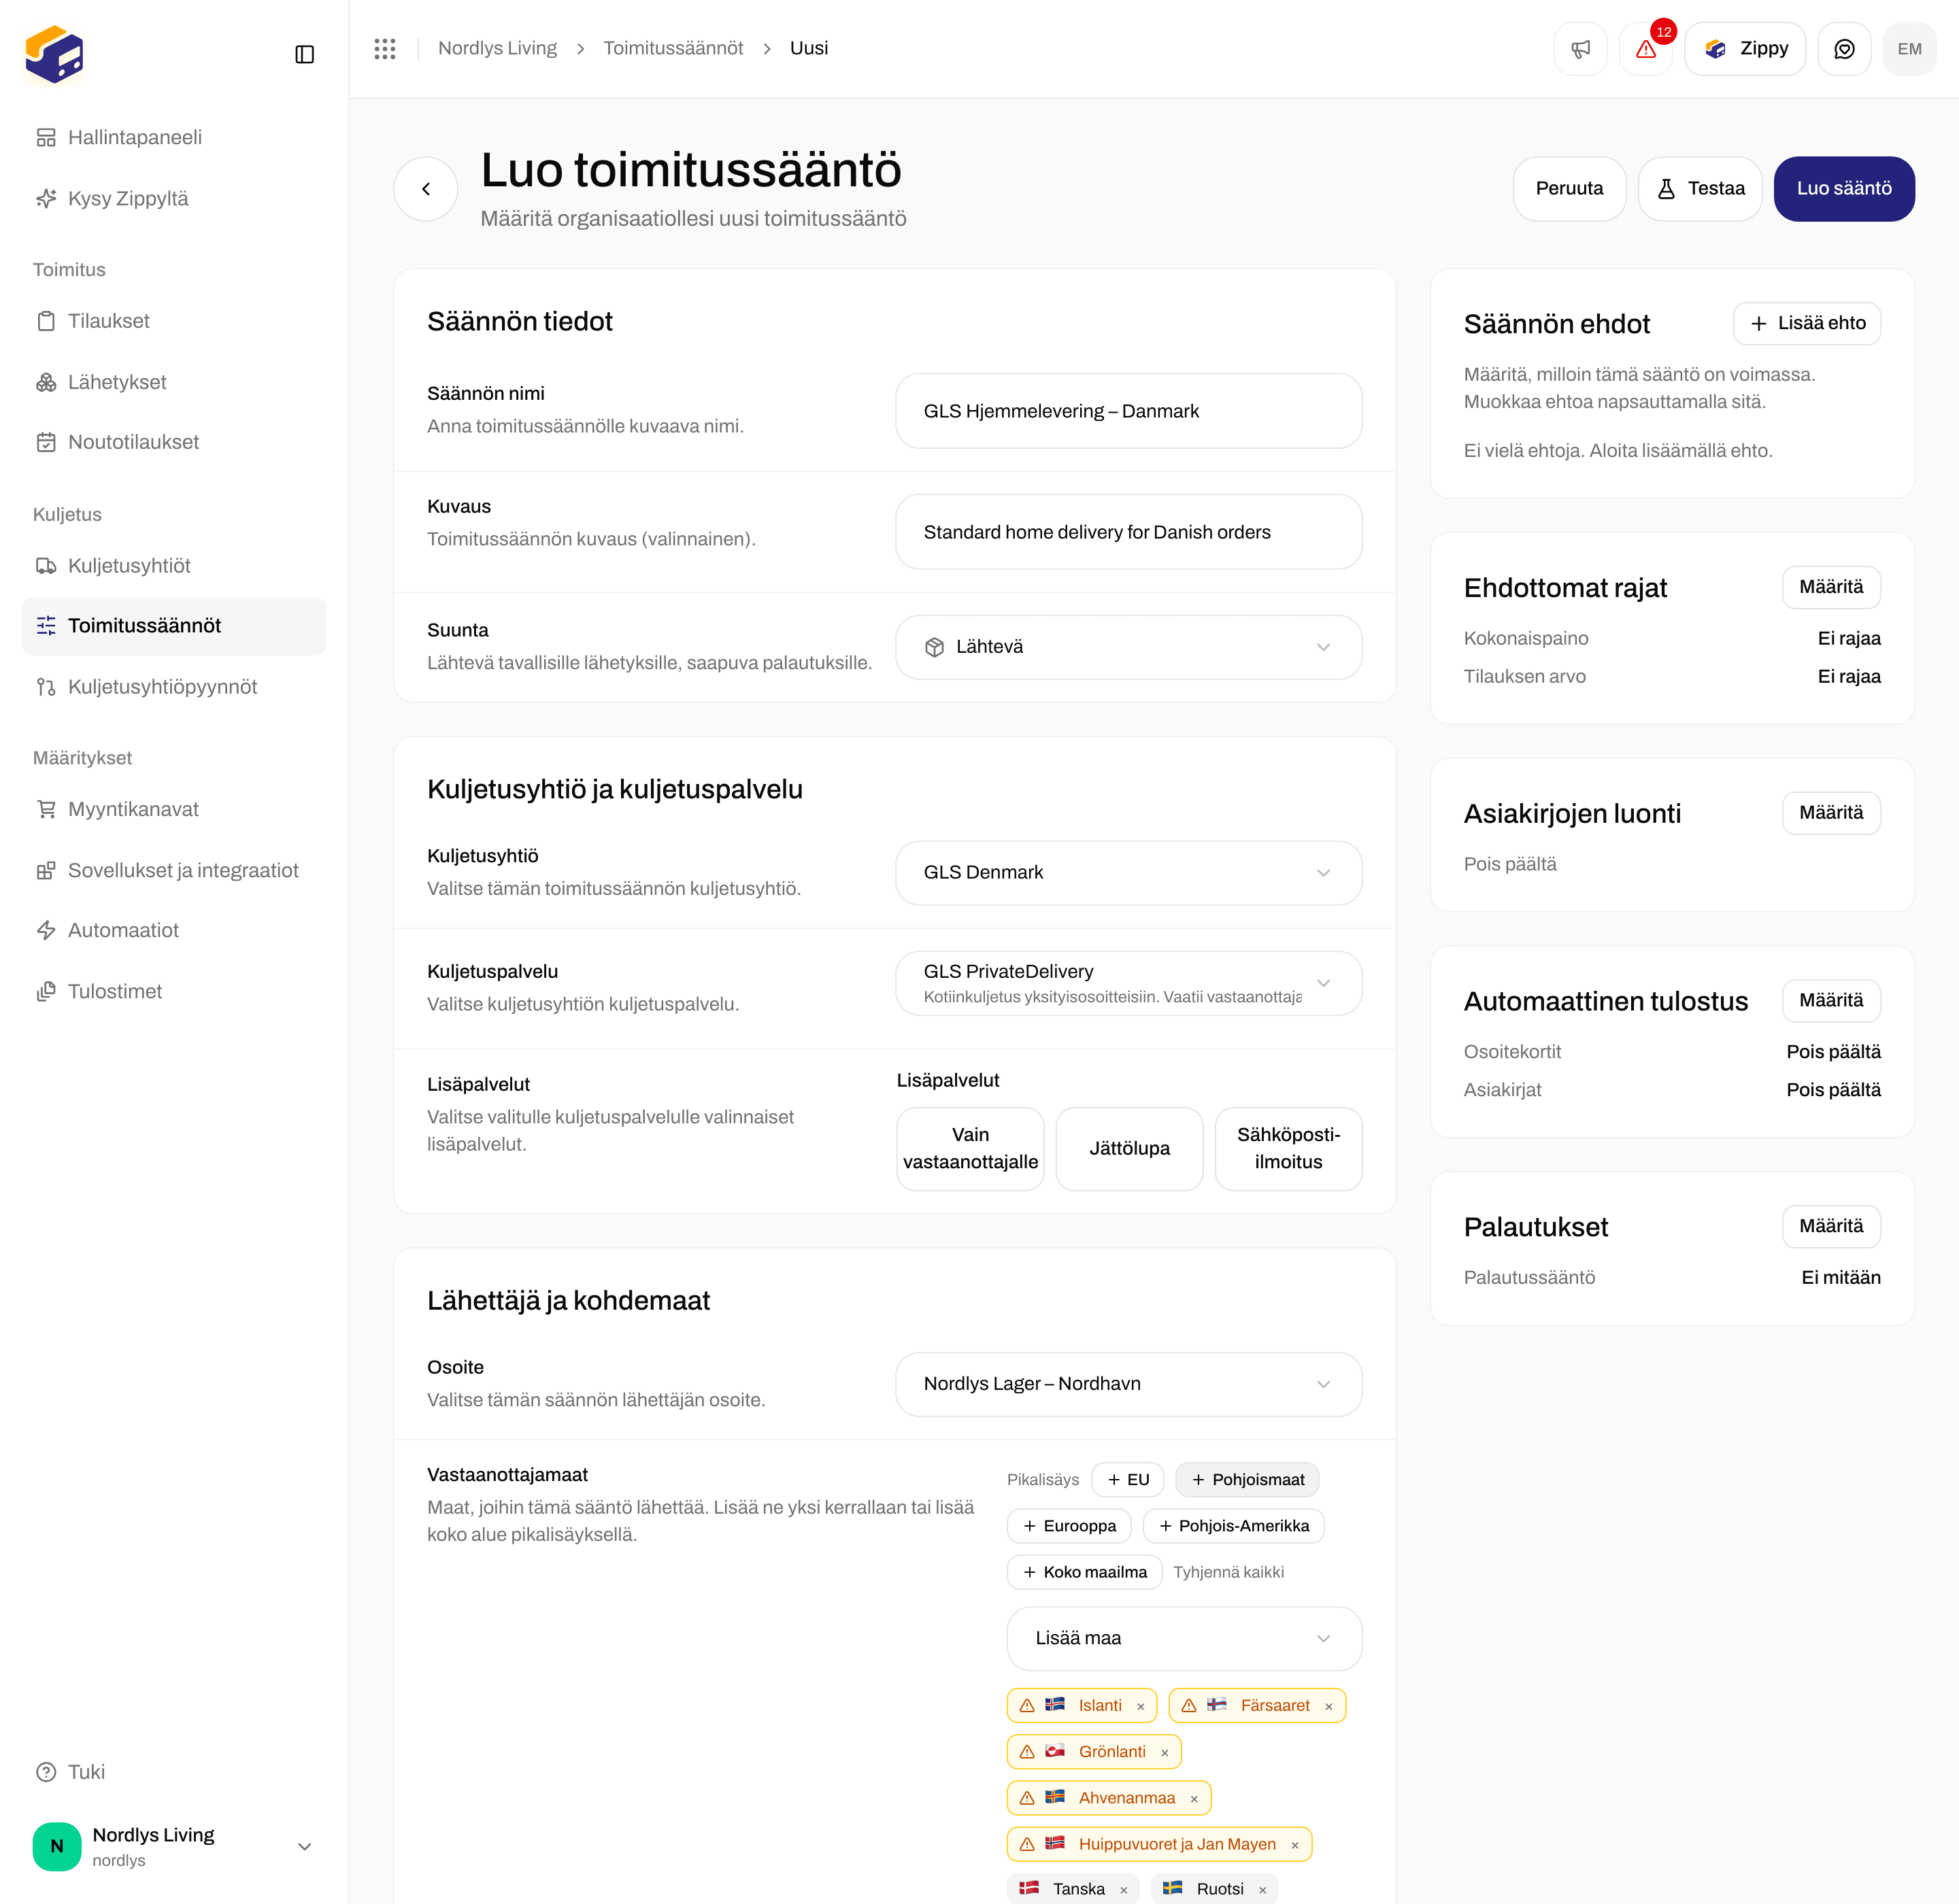
Task: Edit the Säännön nimi input field
Action: tap(1128, 411)
